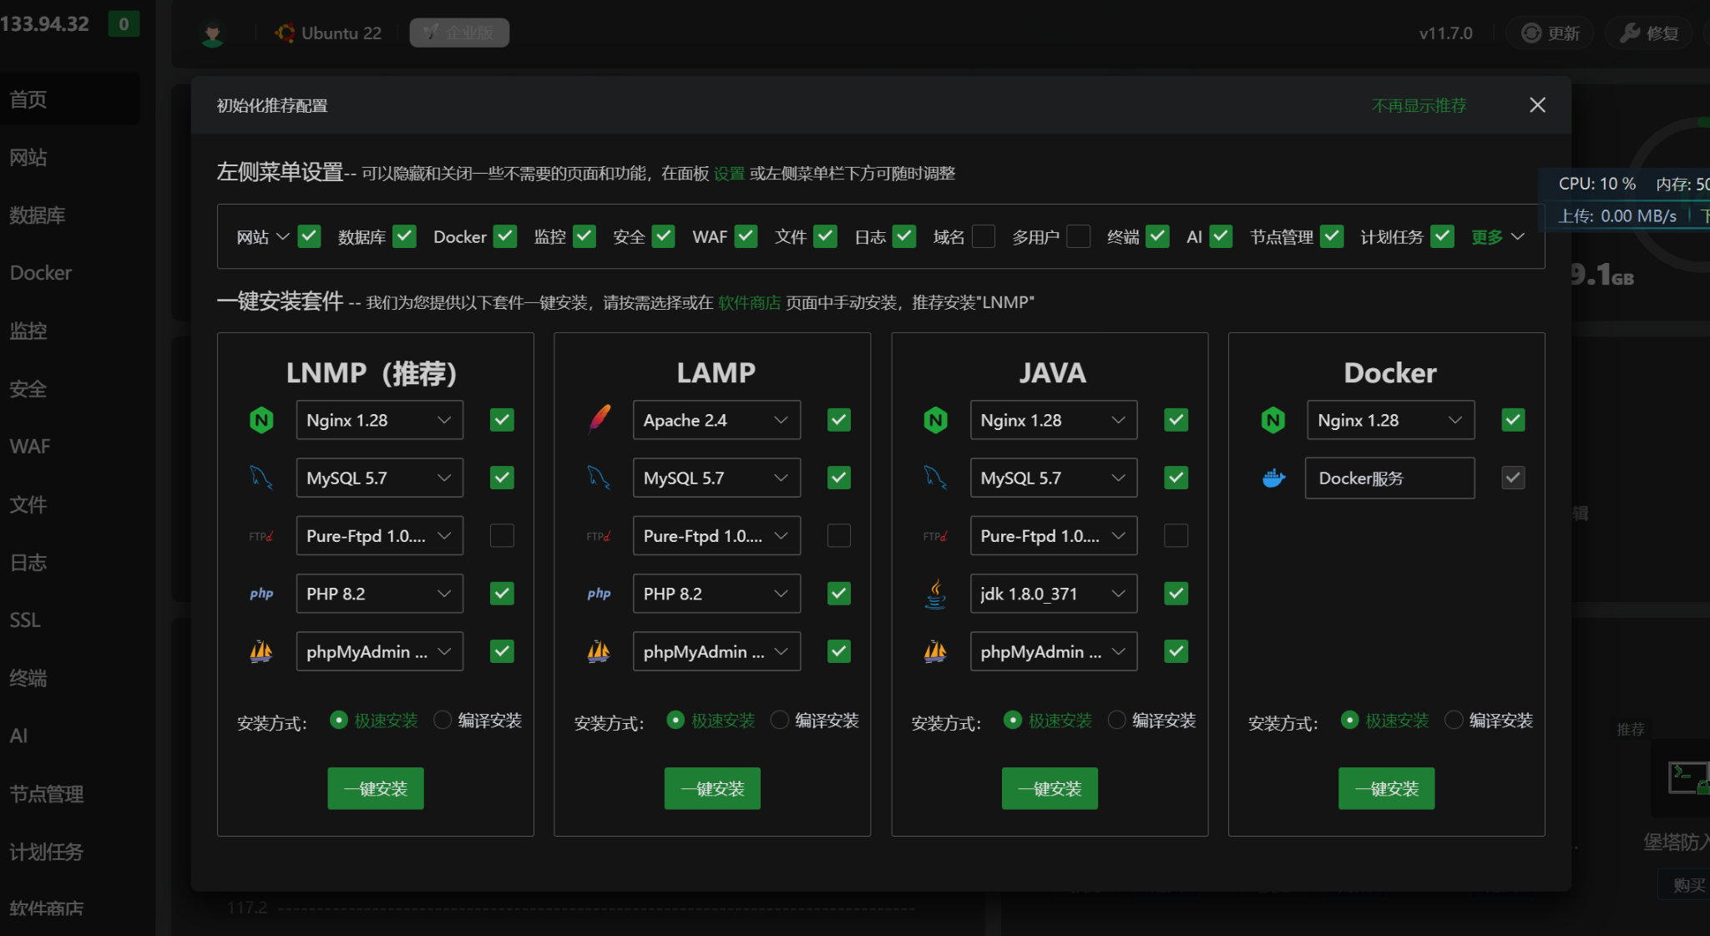
Task: Open MySQL 5.7 dropdown in LNMP panel
Action: [x=380, y=478]
